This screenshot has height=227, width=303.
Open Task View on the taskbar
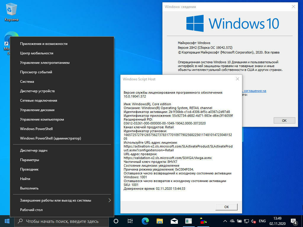[130, 221]
